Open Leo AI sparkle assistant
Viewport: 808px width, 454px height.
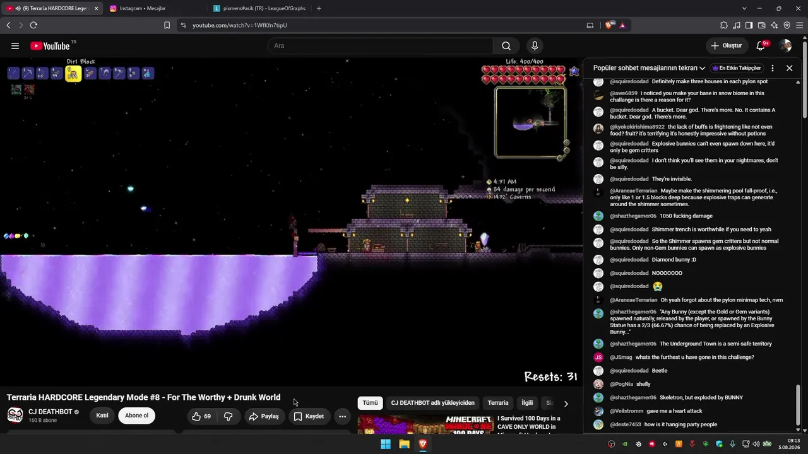pos(774,25)
